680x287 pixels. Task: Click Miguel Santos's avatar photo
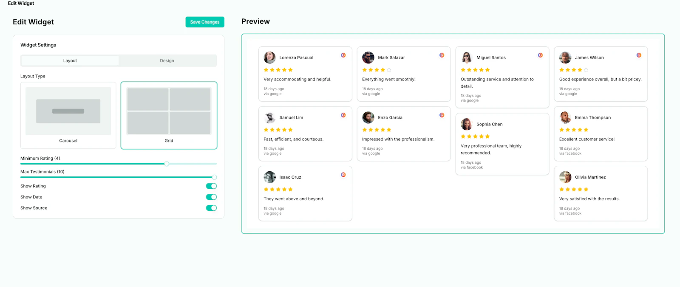click(x=467, y=57)
